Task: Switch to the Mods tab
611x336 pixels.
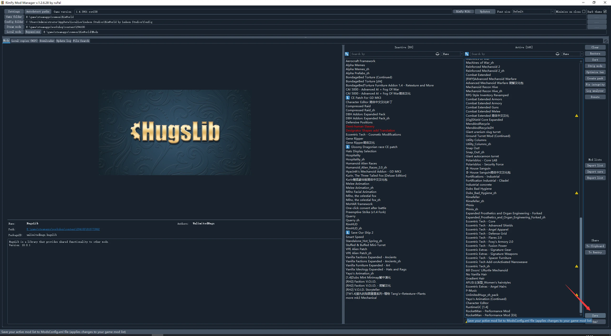Action: pyautogui.click(x=6, y=41)
